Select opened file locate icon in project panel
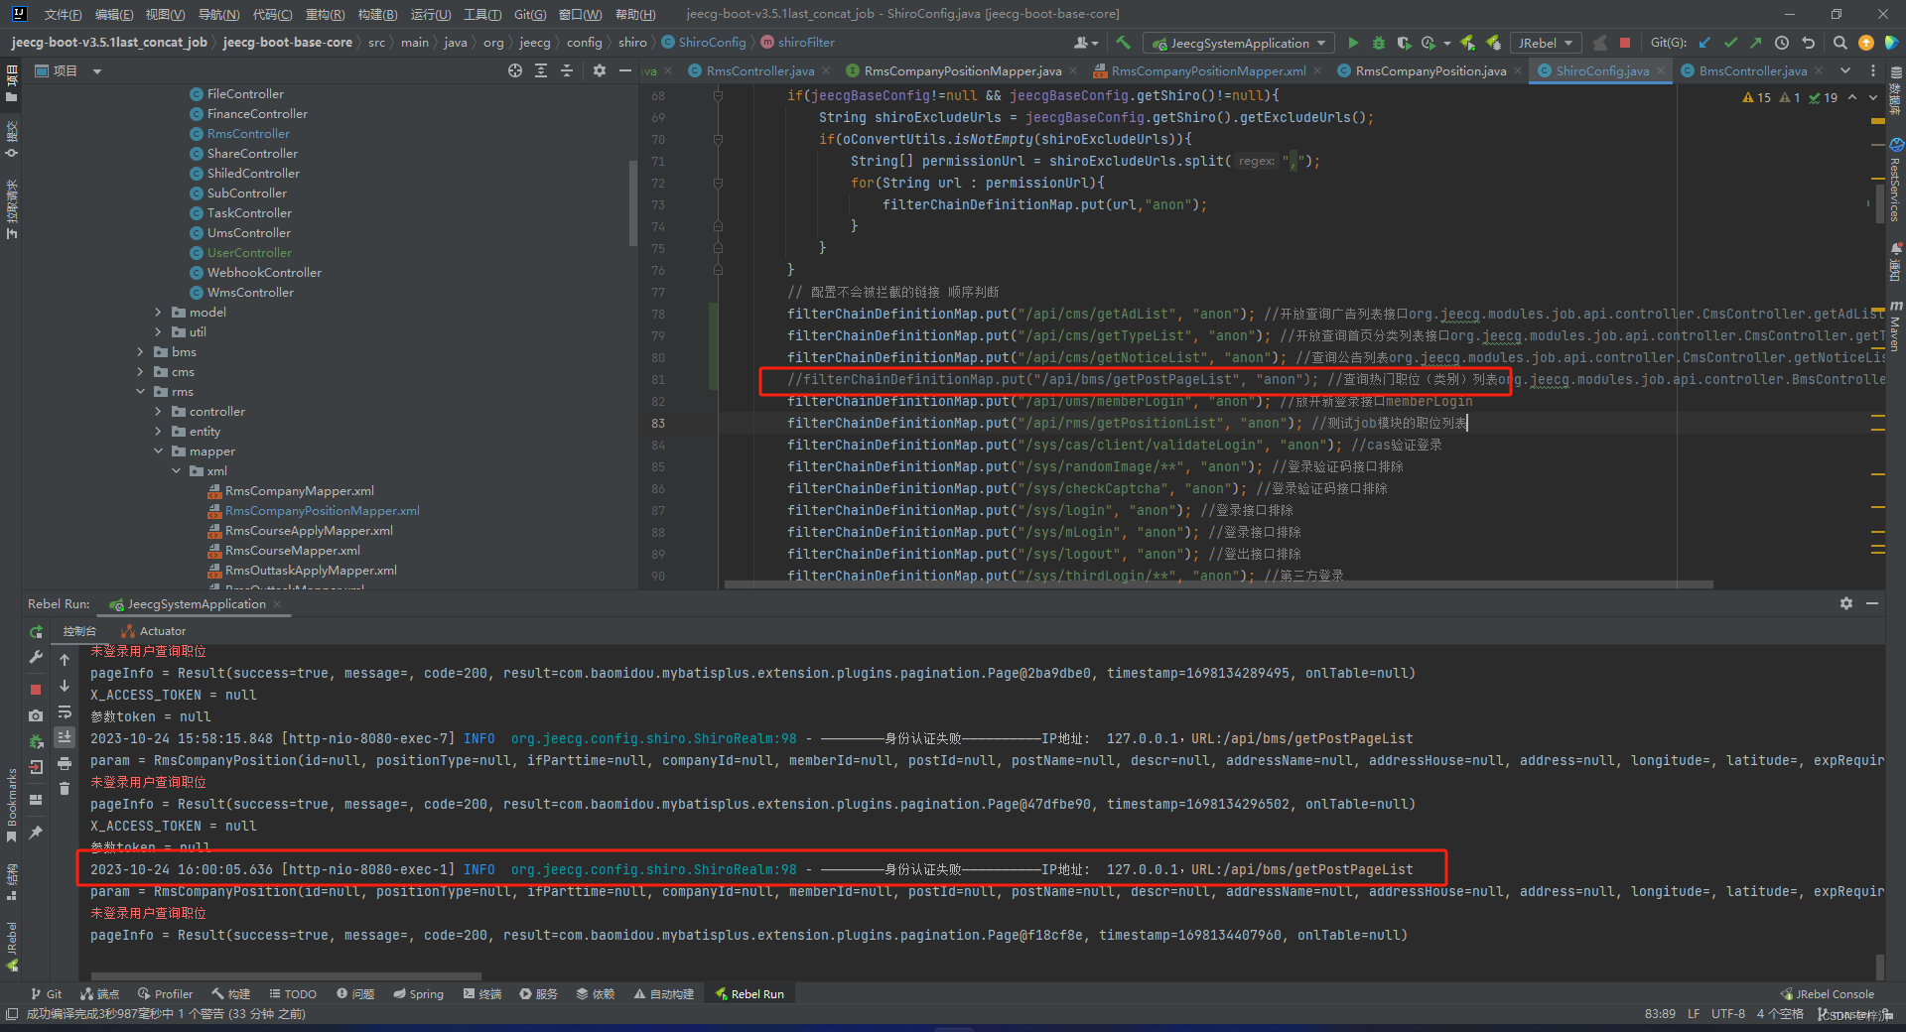Screen dimensions: 1906x1032 tap(514, 70)
